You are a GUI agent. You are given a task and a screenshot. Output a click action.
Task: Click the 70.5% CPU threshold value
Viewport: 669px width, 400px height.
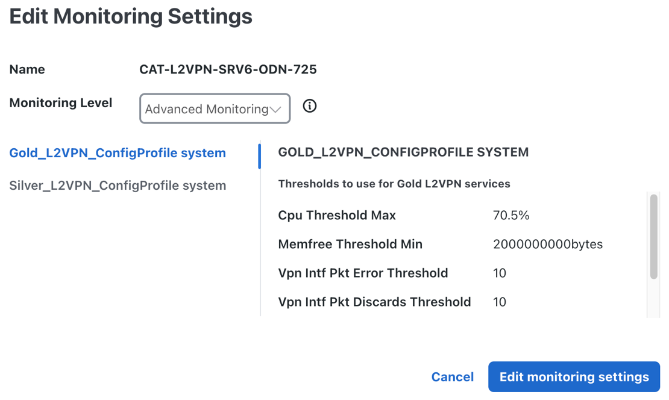(511, 215)
